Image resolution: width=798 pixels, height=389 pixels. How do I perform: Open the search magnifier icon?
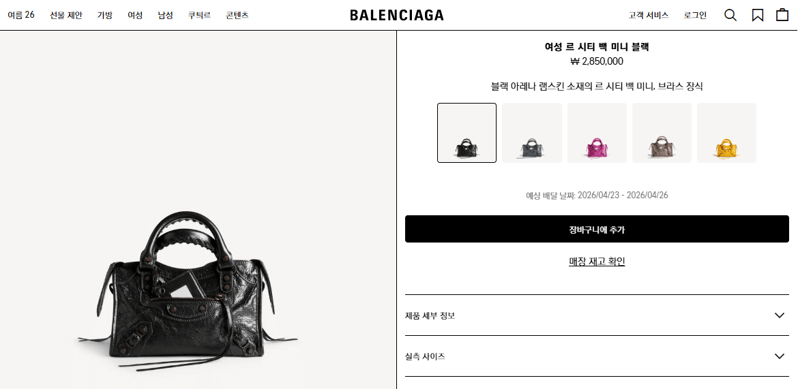click(730, 15)
